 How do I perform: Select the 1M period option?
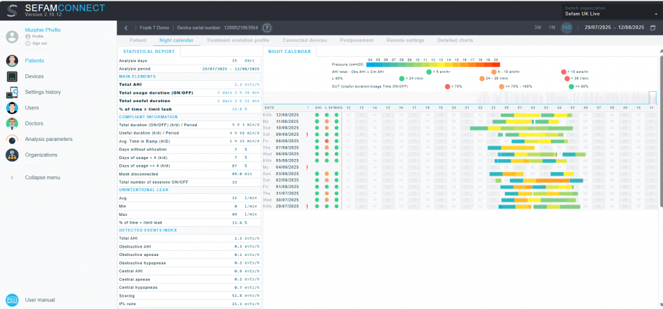(x=552, y=28)
